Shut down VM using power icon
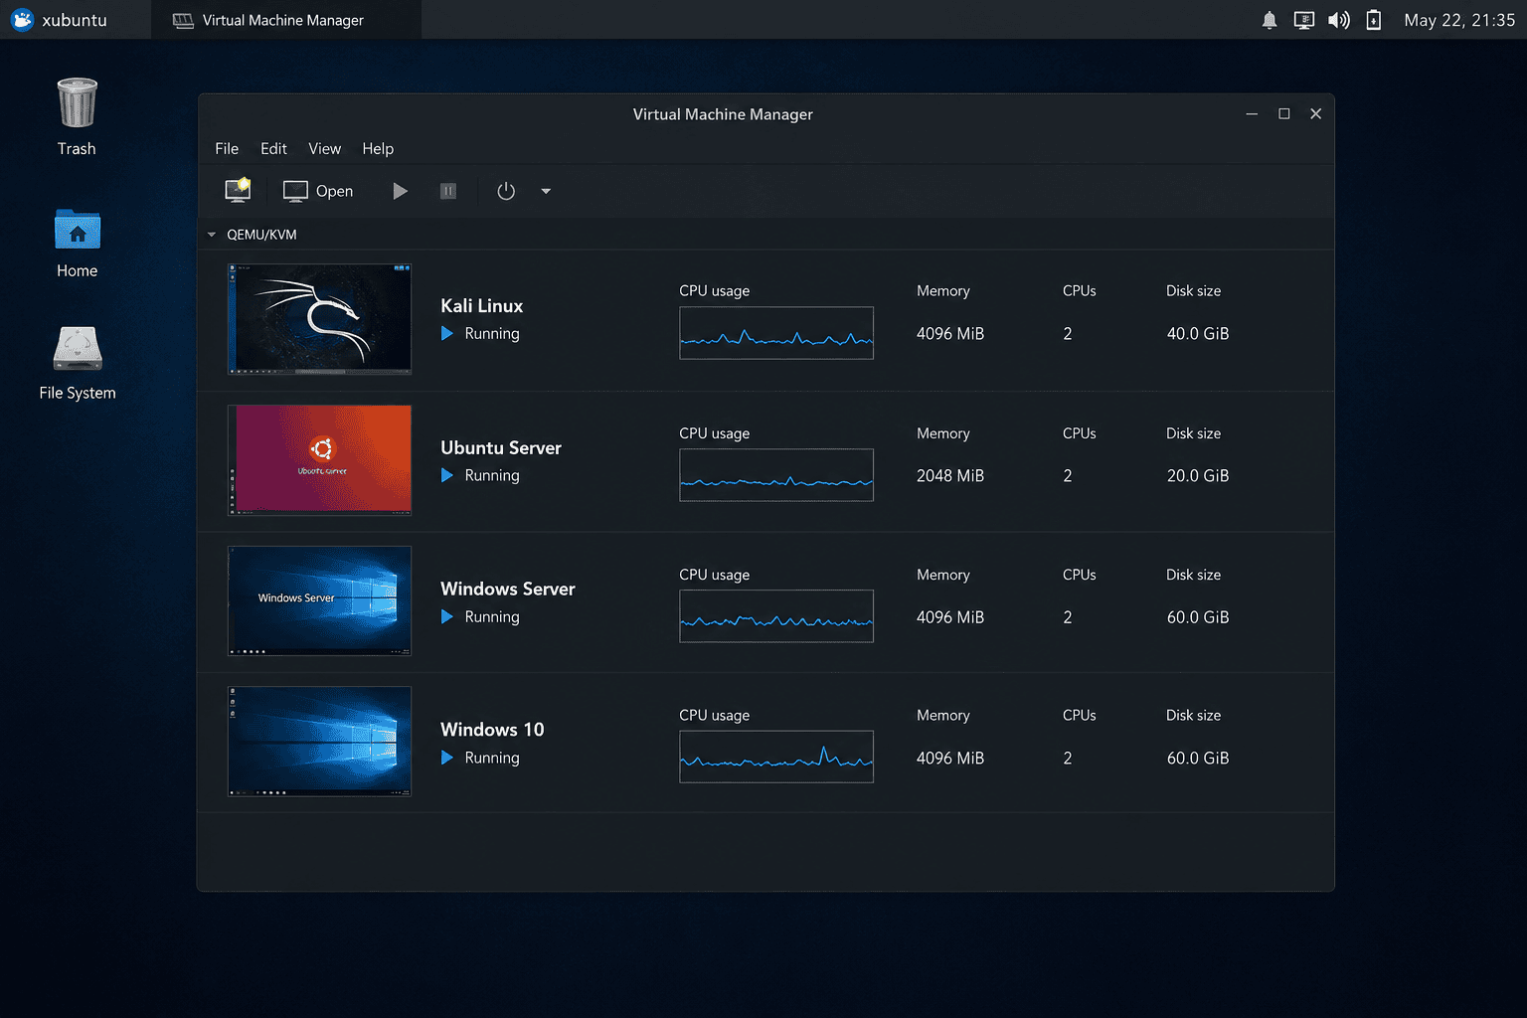This screenshot has height=1018, width=1527. pyautogui.click(x=506, y=191)
